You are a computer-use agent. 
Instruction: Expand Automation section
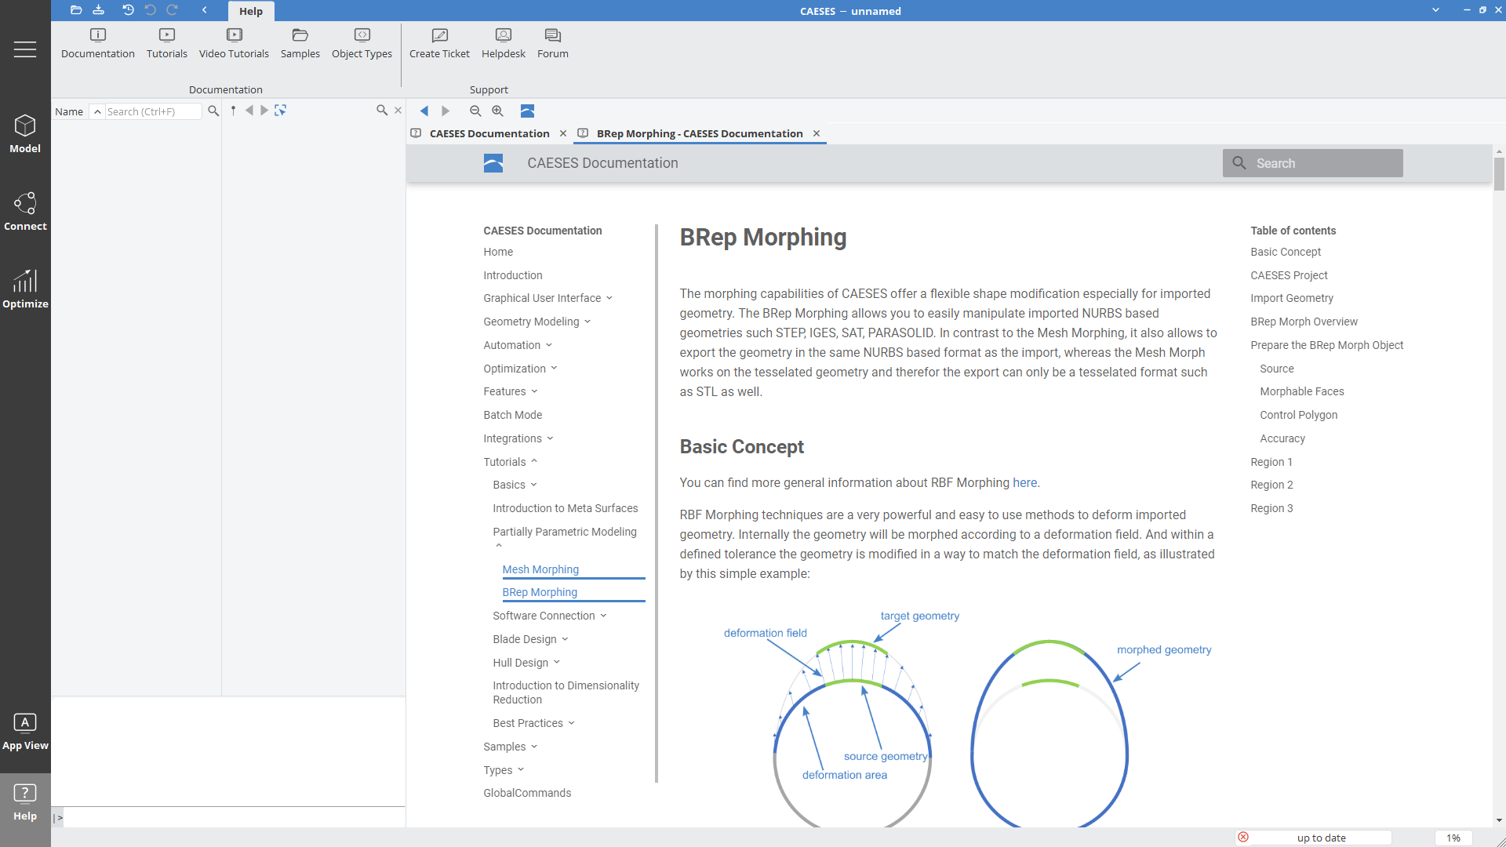[x=549, y=345]
